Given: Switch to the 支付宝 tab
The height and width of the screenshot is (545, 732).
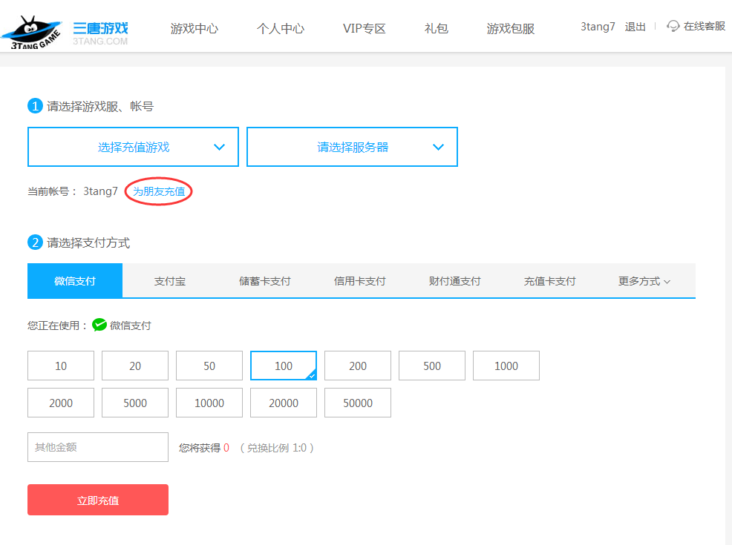Looking at the screenshot, I should 170,281.
